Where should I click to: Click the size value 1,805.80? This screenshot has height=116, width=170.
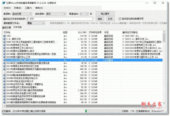[82, 90]
